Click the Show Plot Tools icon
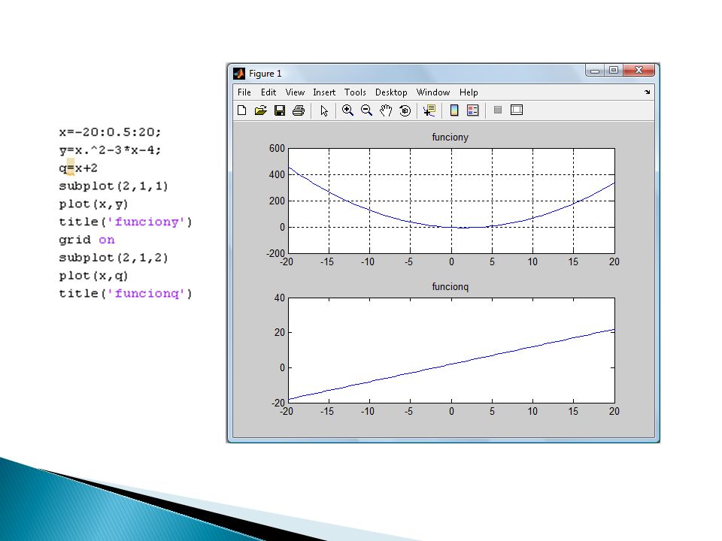 click(517, 110)
